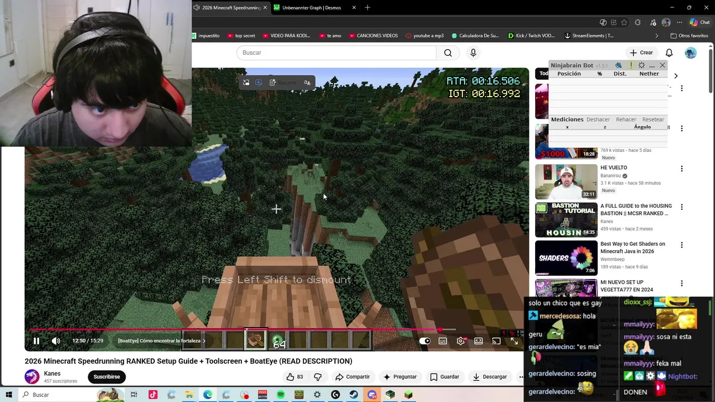715x402 pixels.
Task: Click translate icon in video overlay toolbar
Action: tap(307, 83)
